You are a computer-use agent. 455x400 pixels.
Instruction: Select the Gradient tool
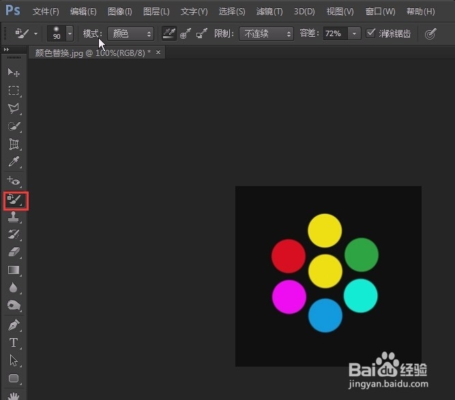point(14,270)
